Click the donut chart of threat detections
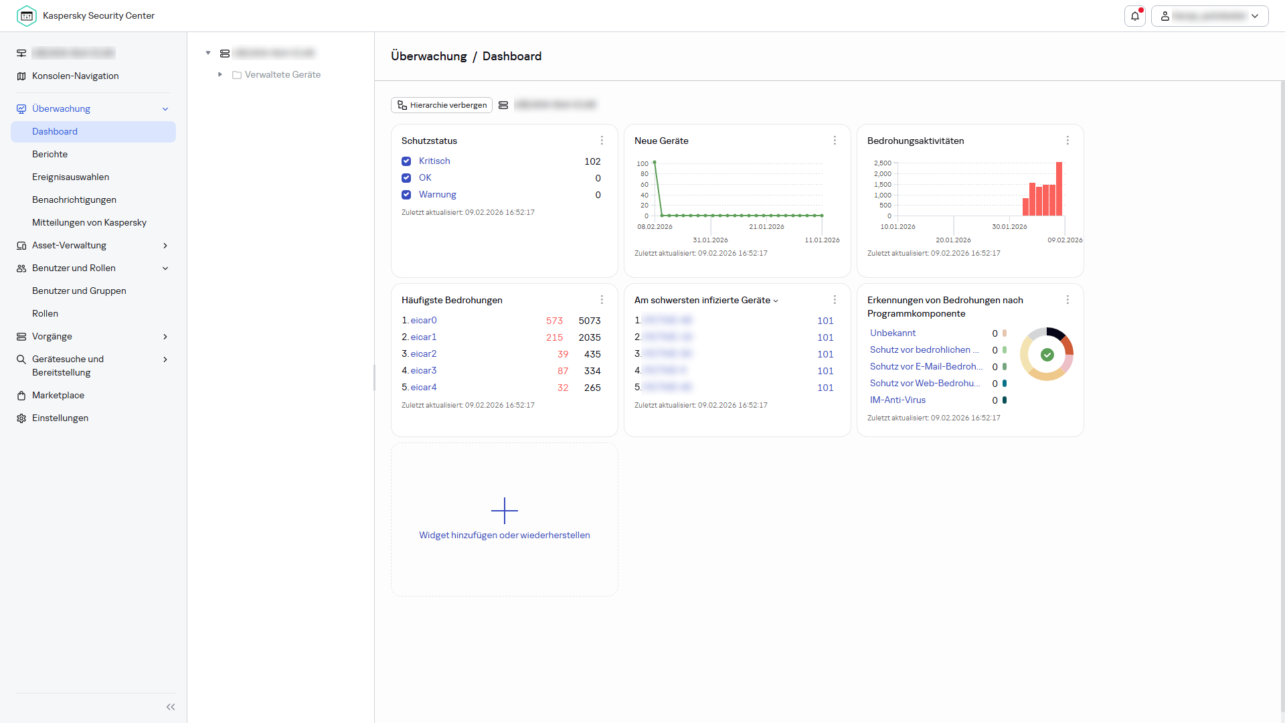This screenshot has height=723, width=1285. point(1046,353)
